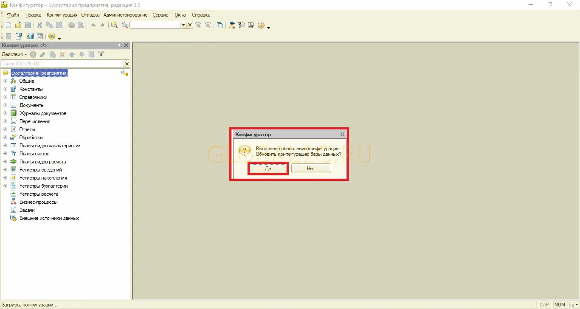
Task: Expand the Отчеты tree node
Action: (x=6, y=129)
